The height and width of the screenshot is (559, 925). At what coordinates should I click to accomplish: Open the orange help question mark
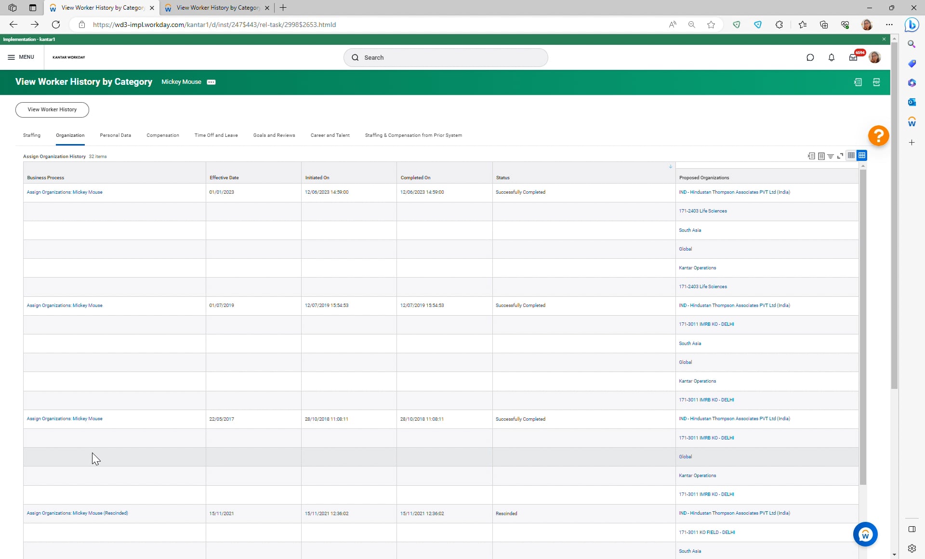click(878, 136)
